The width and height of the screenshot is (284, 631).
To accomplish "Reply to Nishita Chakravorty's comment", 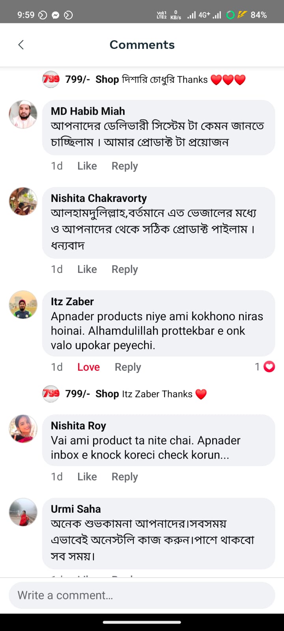I will click(x=125, y=269).
